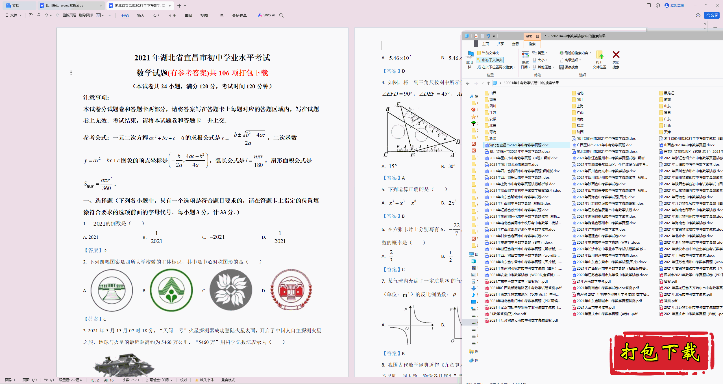Select file 21年海南数学中考.pdf
This screenshot has height=384, width=723.
coord(591,282)
